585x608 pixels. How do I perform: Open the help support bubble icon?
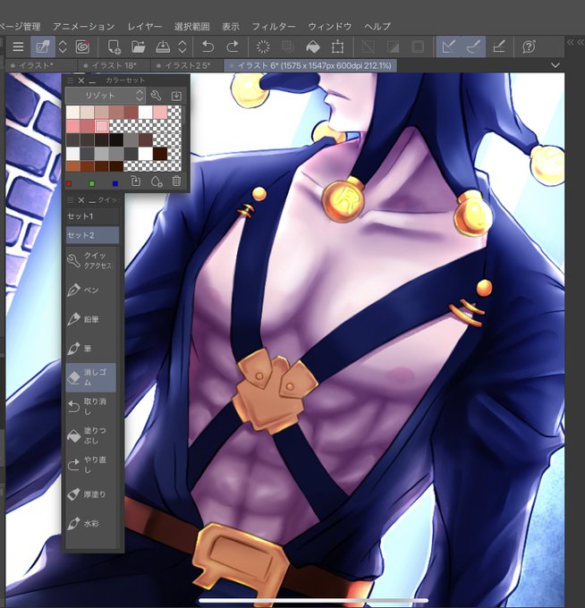point(529,46)
